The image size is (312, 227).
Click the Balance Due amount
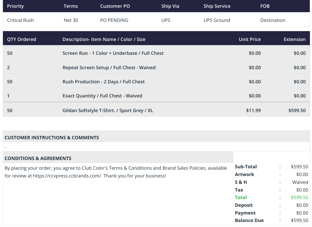pyautogui.click(x=300, y=220)
